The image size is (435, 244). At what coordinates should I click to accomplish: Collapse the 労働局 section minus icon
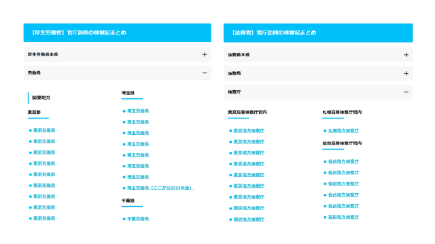pyautogui.click(x=205, y=73)
